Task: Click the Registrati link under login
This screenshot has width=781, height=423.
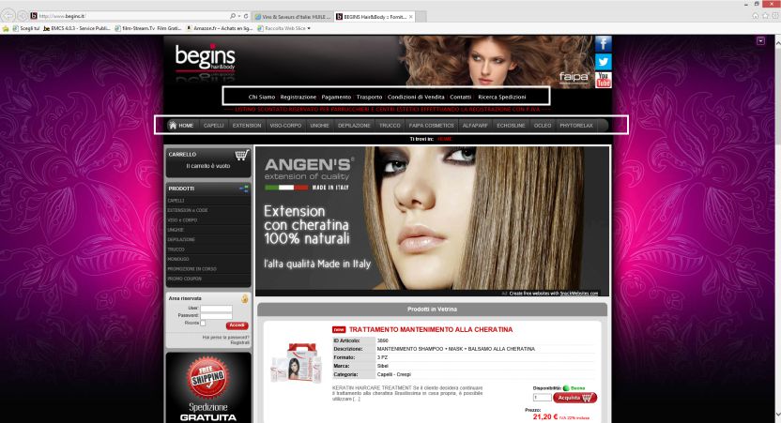Action: point(239,343)
